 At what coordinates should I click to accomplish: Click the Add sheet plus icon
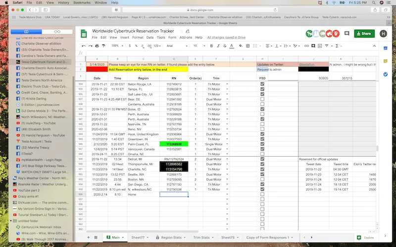[x=89, y=238]
